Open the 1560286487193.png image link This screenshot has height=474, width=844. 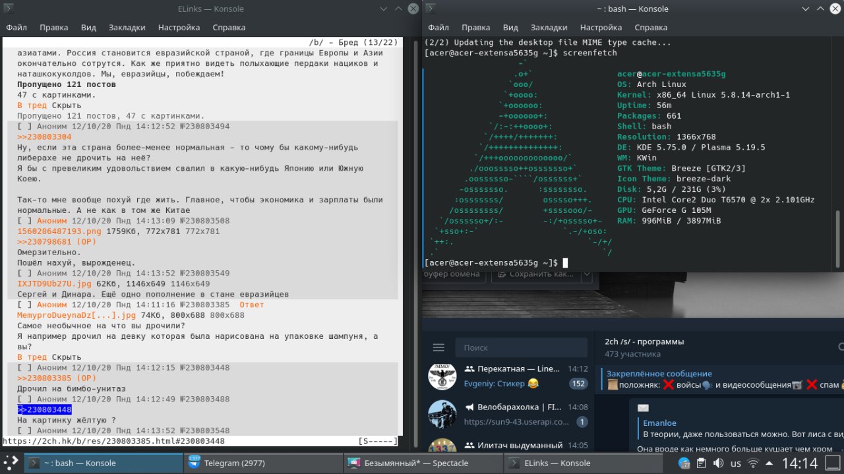click(x=59, y=231)
